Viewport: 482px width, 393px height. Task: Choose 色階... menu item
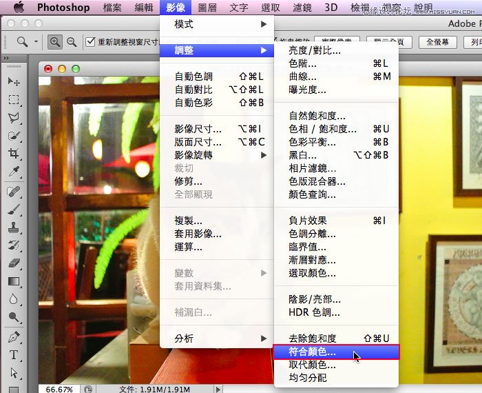pyautogui.click(x=336, y=63)
